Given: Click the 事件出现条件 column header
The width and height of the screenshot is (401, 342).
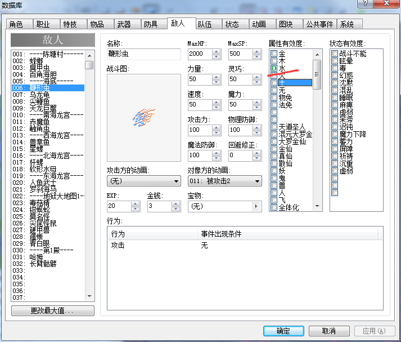Looking at the screenshot, I should click(288, 234).
